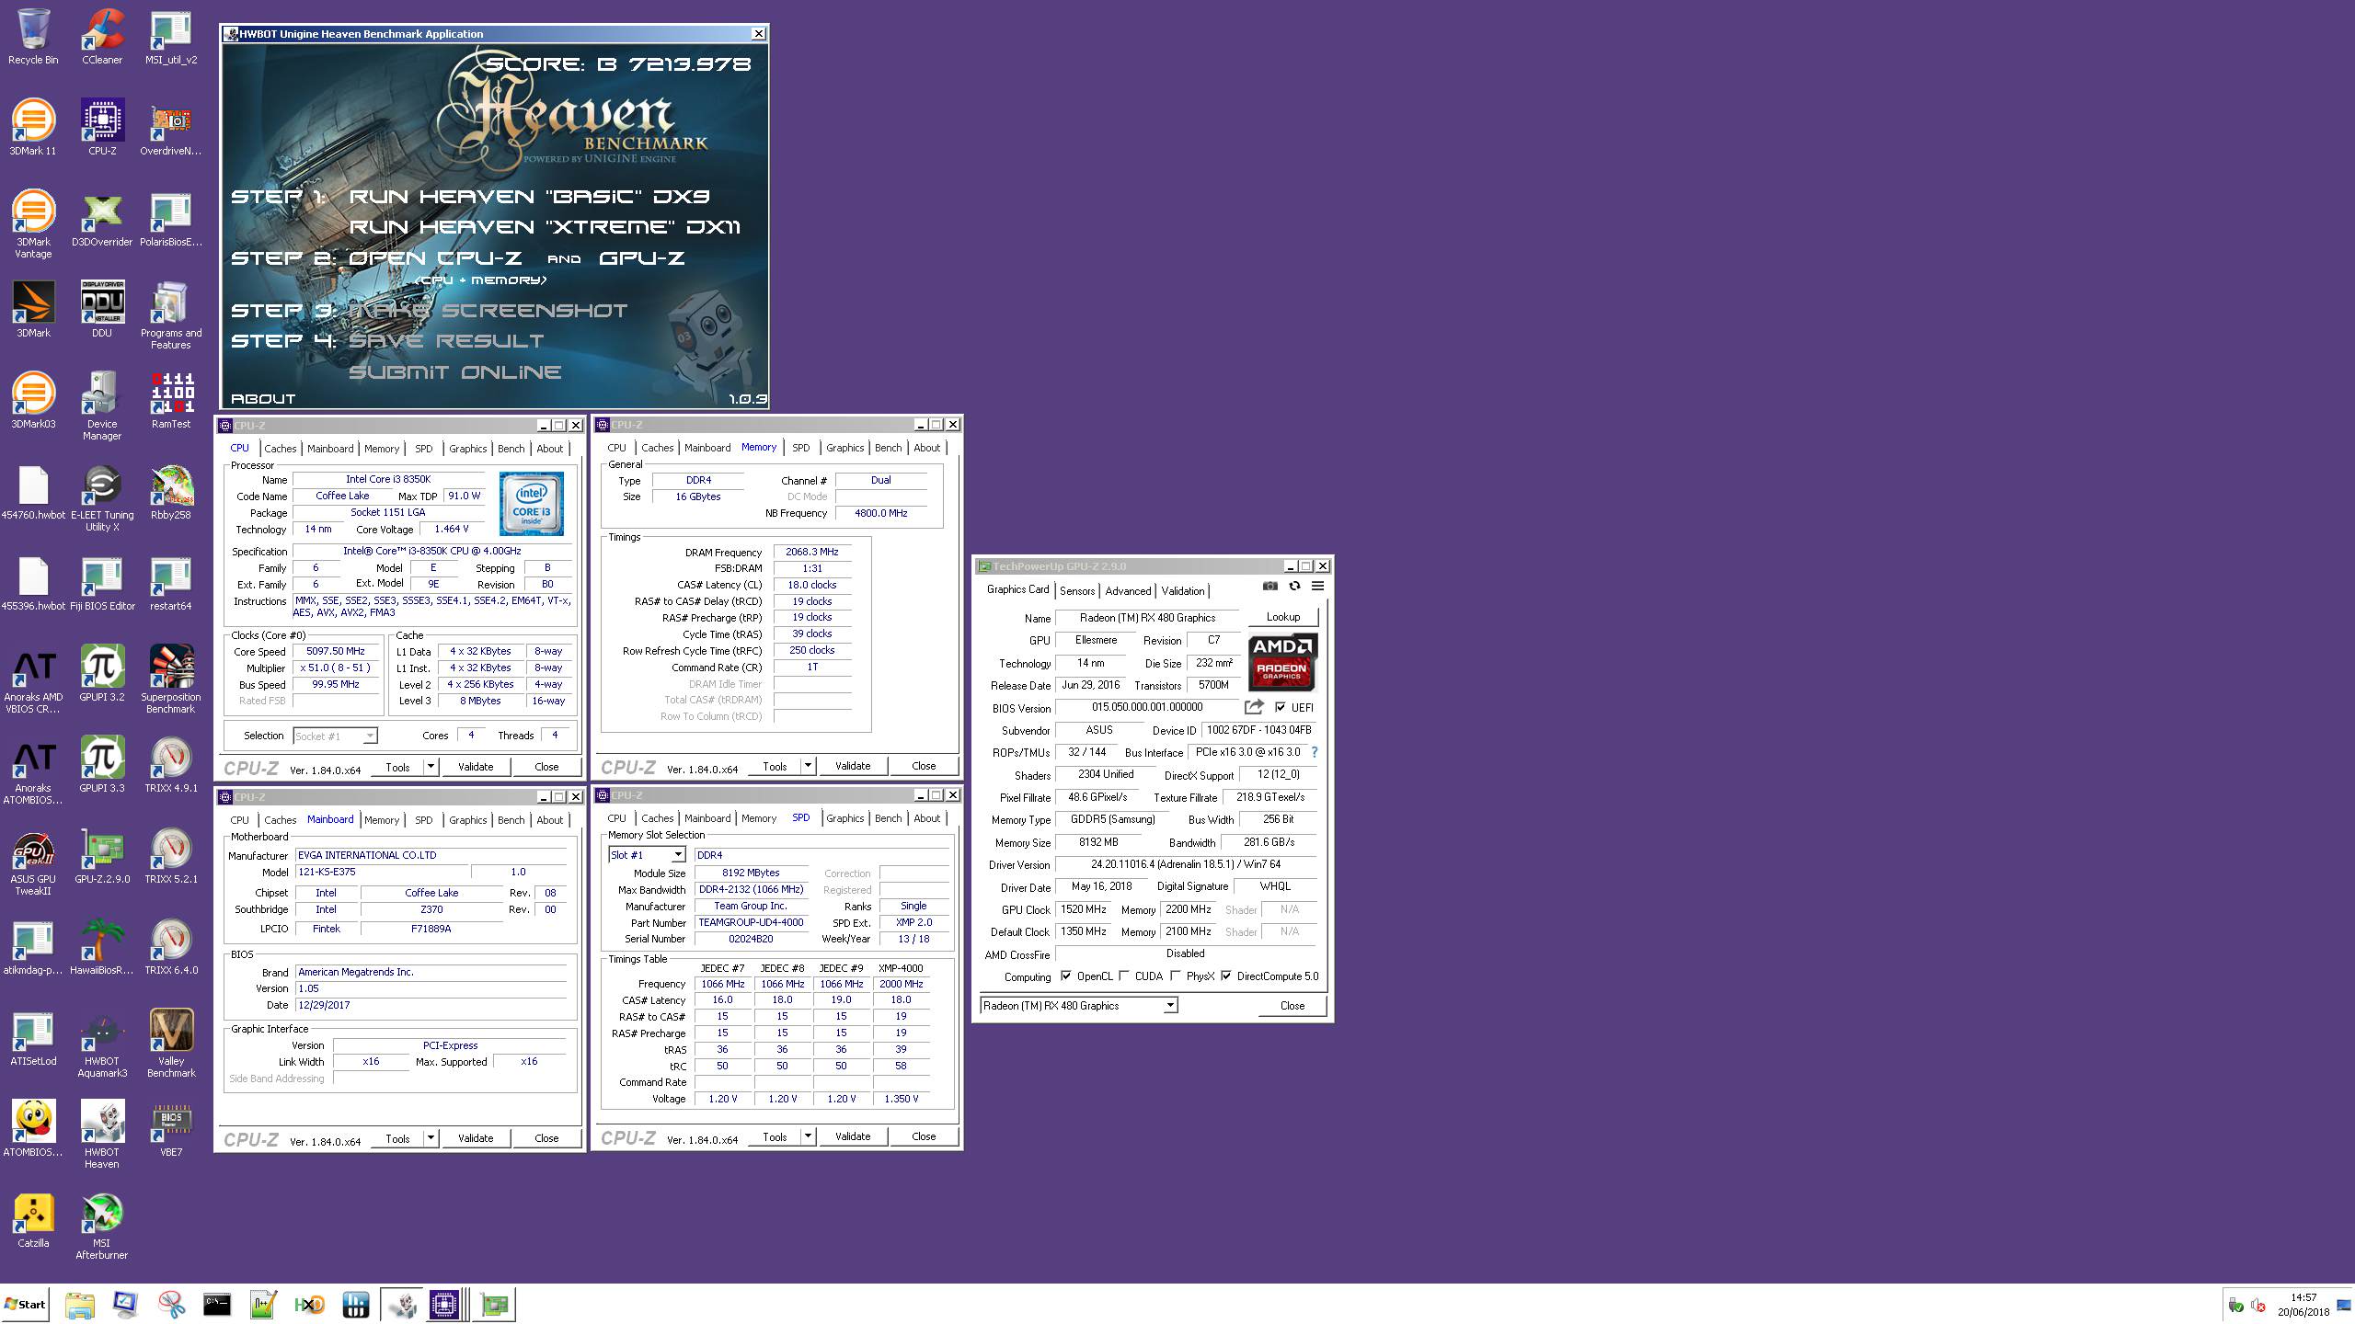2355x1324 pixels.
Task: Click the GPU-Z BIOS export share icon
Action: coord(1254,707)
